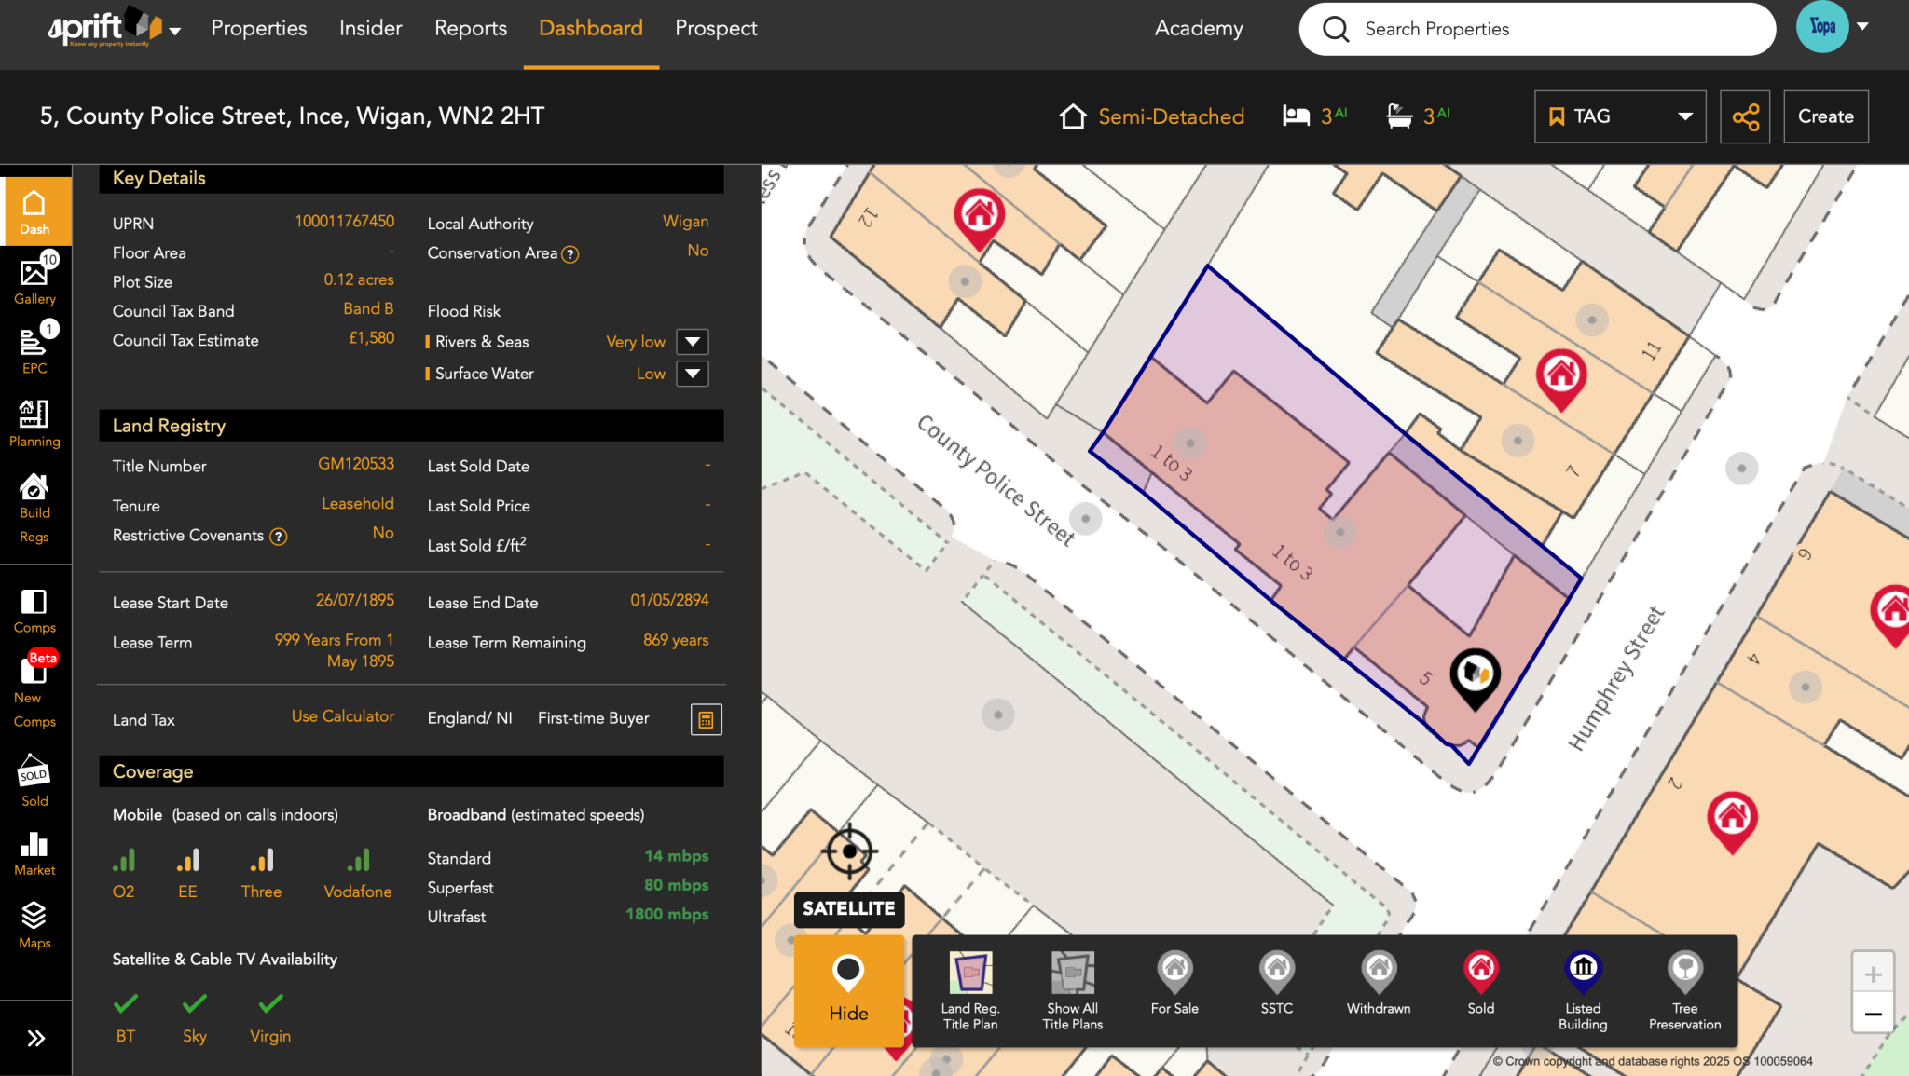Open the TAG dropdown
This screenshot has height=1076, width=1909.
pyautogui.click(x=1620, y=116)
